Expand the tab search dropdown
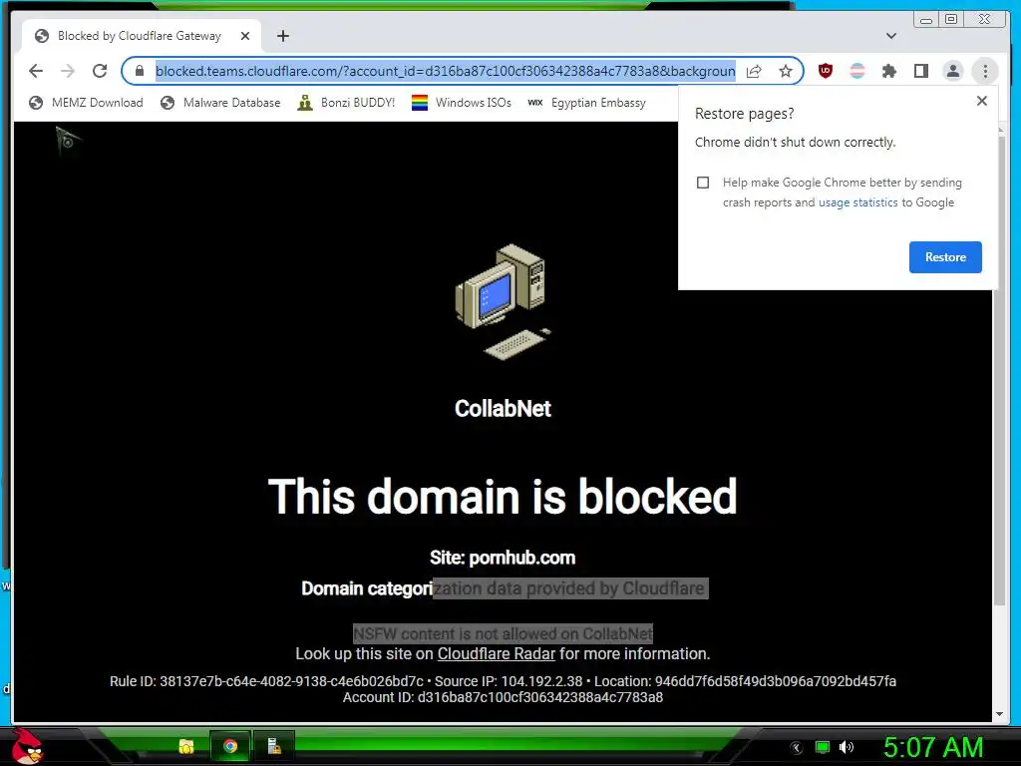1021x766 pixels. (x=891, y=36)
